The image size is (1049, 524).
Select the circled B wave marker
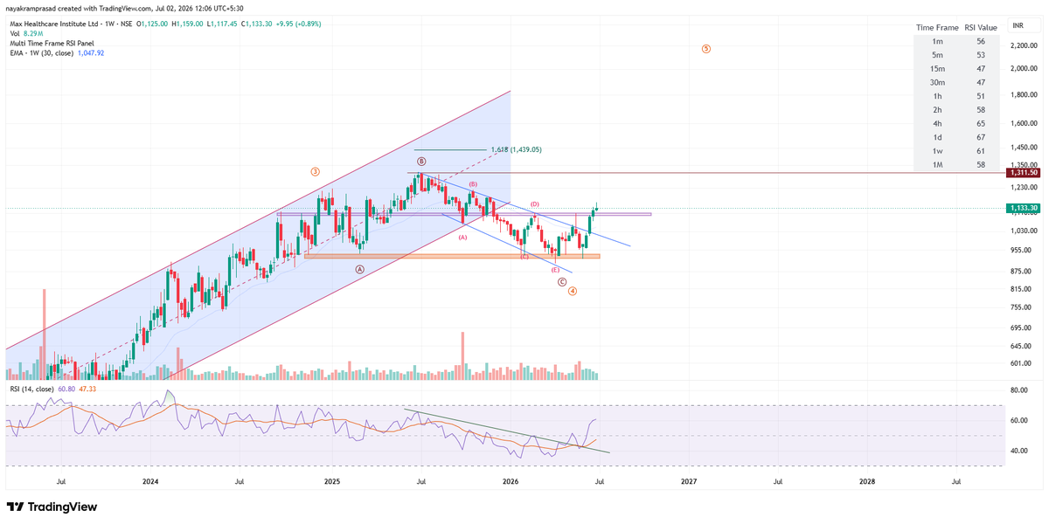click(x=421, y=162)
